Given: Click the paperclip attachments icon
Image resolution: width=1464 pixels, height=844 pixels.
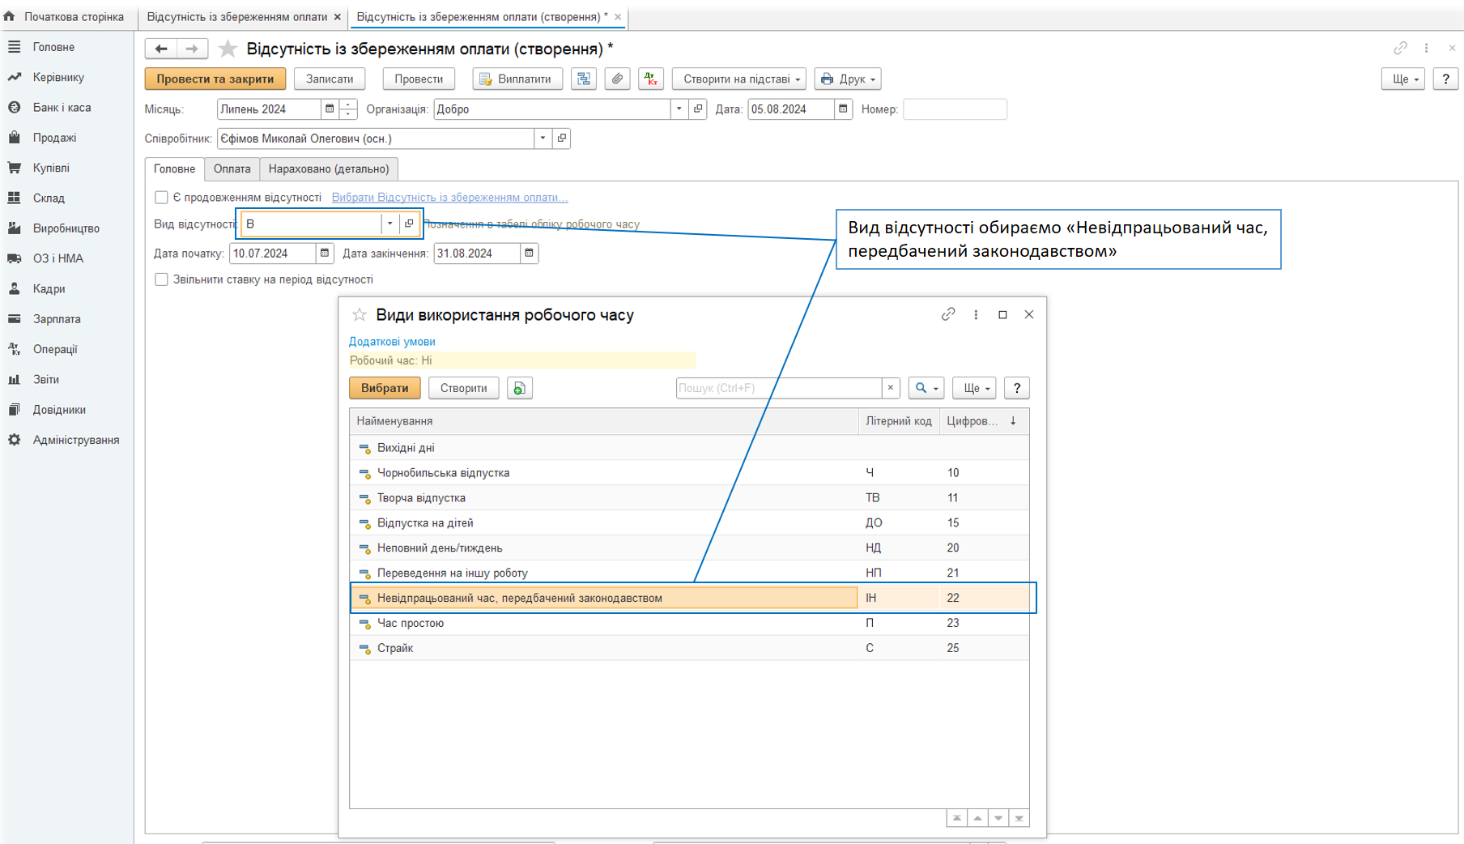Looking at the screenshot, I should click(x=617, y=79).
